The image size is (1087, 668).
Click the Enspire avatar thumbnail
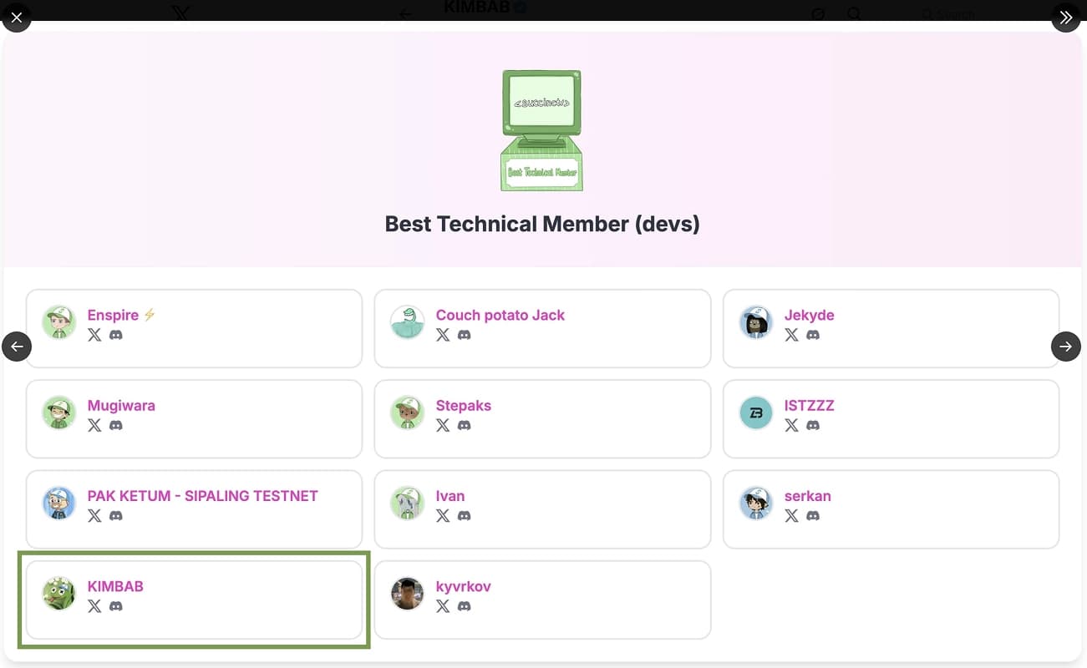(59, 322)
